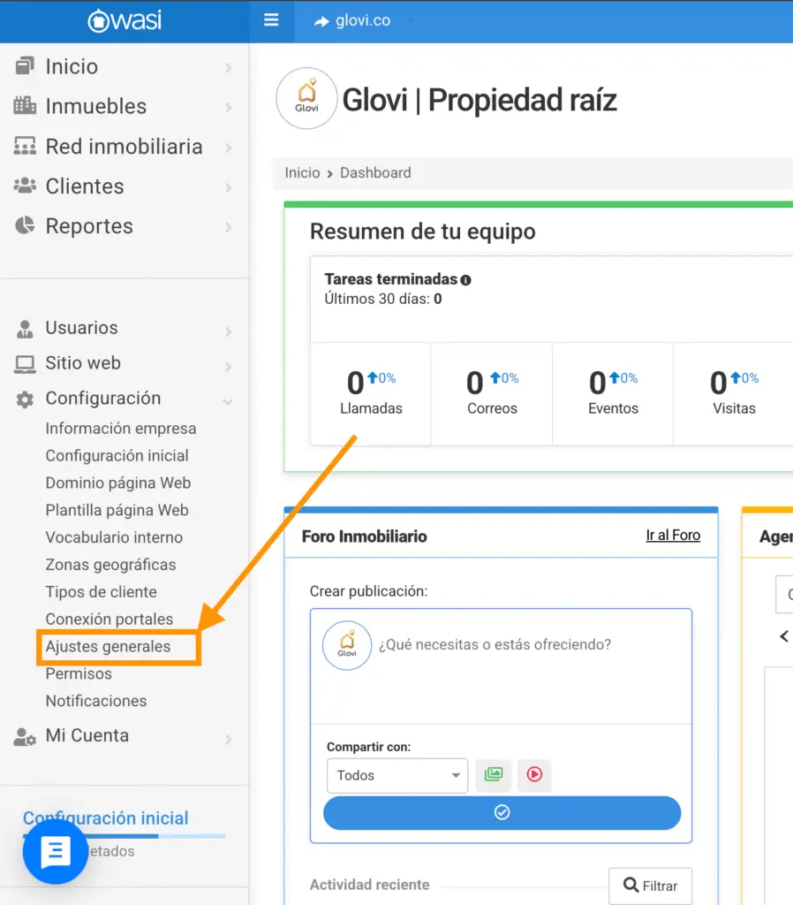The height and width of the screenshot is (905, 793).
Task: Click the green image upload icon
Action: pyautogui.click(x=494, y=774)
